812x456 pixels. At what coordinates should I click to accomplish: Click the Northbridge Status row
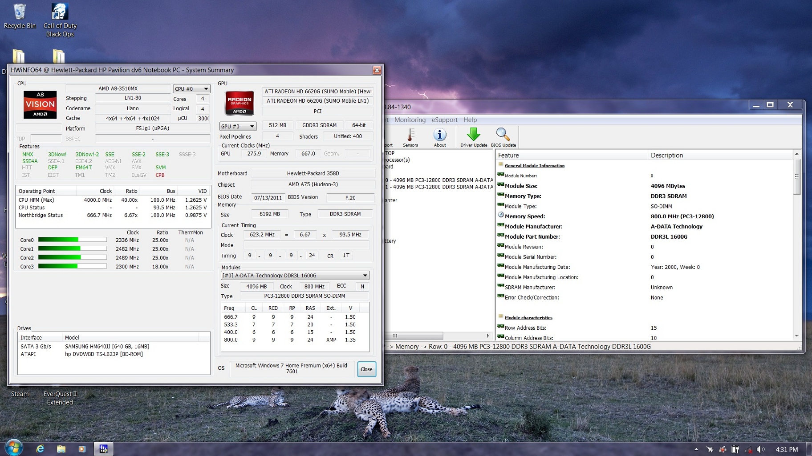point(113,216)
